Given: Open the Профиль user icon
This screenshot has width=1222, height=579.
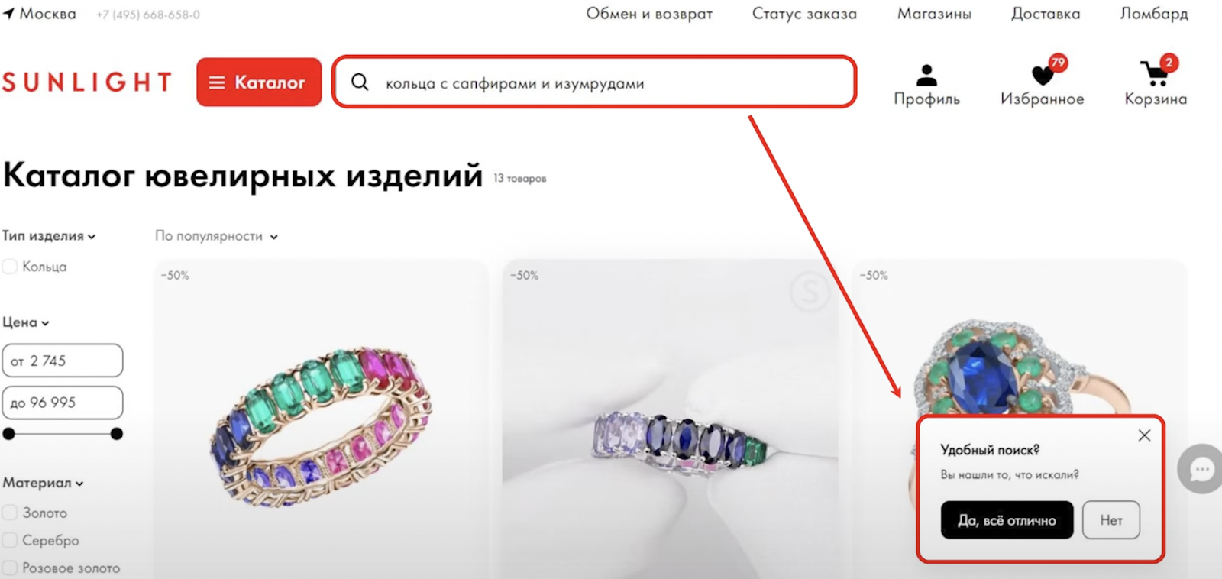Looking at the screenshot, I should click(x=926, y=75).
